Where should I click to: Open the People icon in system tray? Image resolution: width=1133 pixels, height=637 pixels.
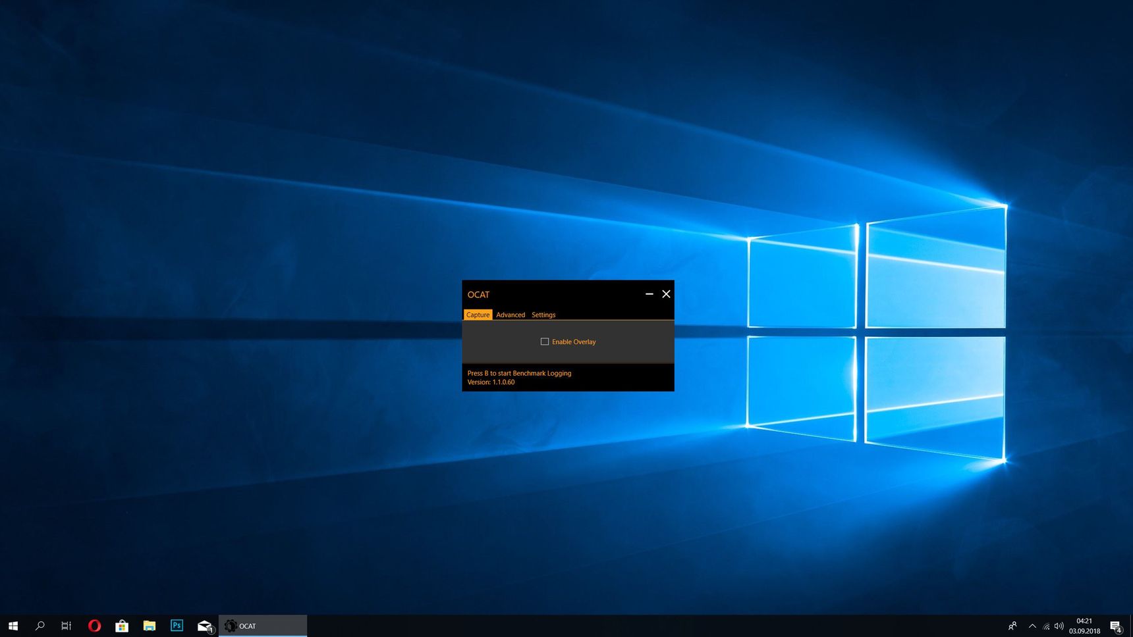1012,626
